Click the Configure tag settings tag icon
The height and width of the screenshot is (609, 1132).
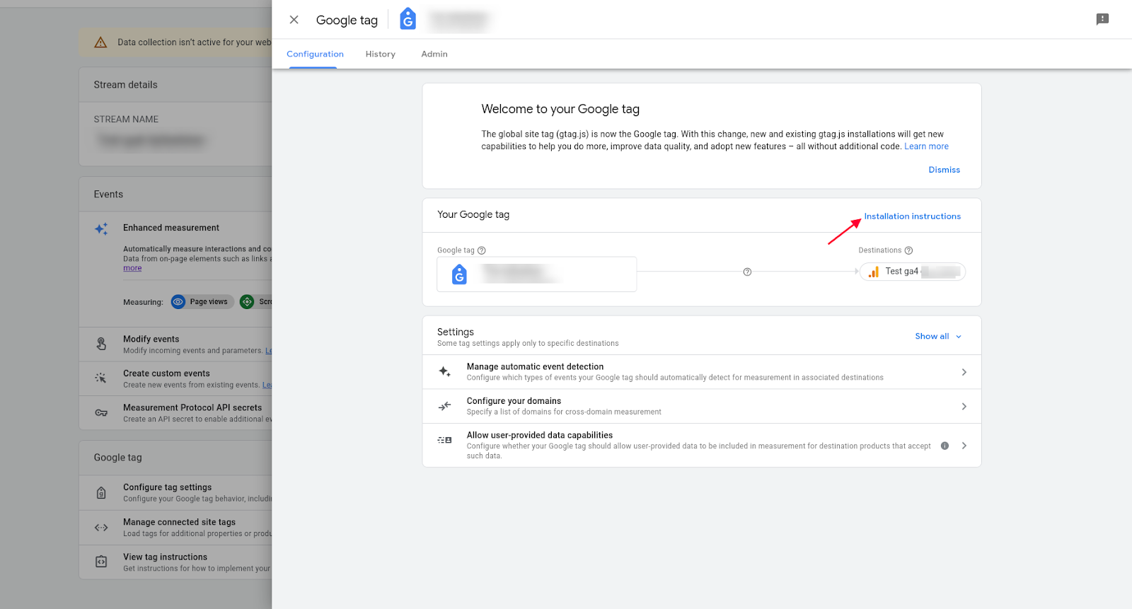pyautogui.click(x=101, y=493)
